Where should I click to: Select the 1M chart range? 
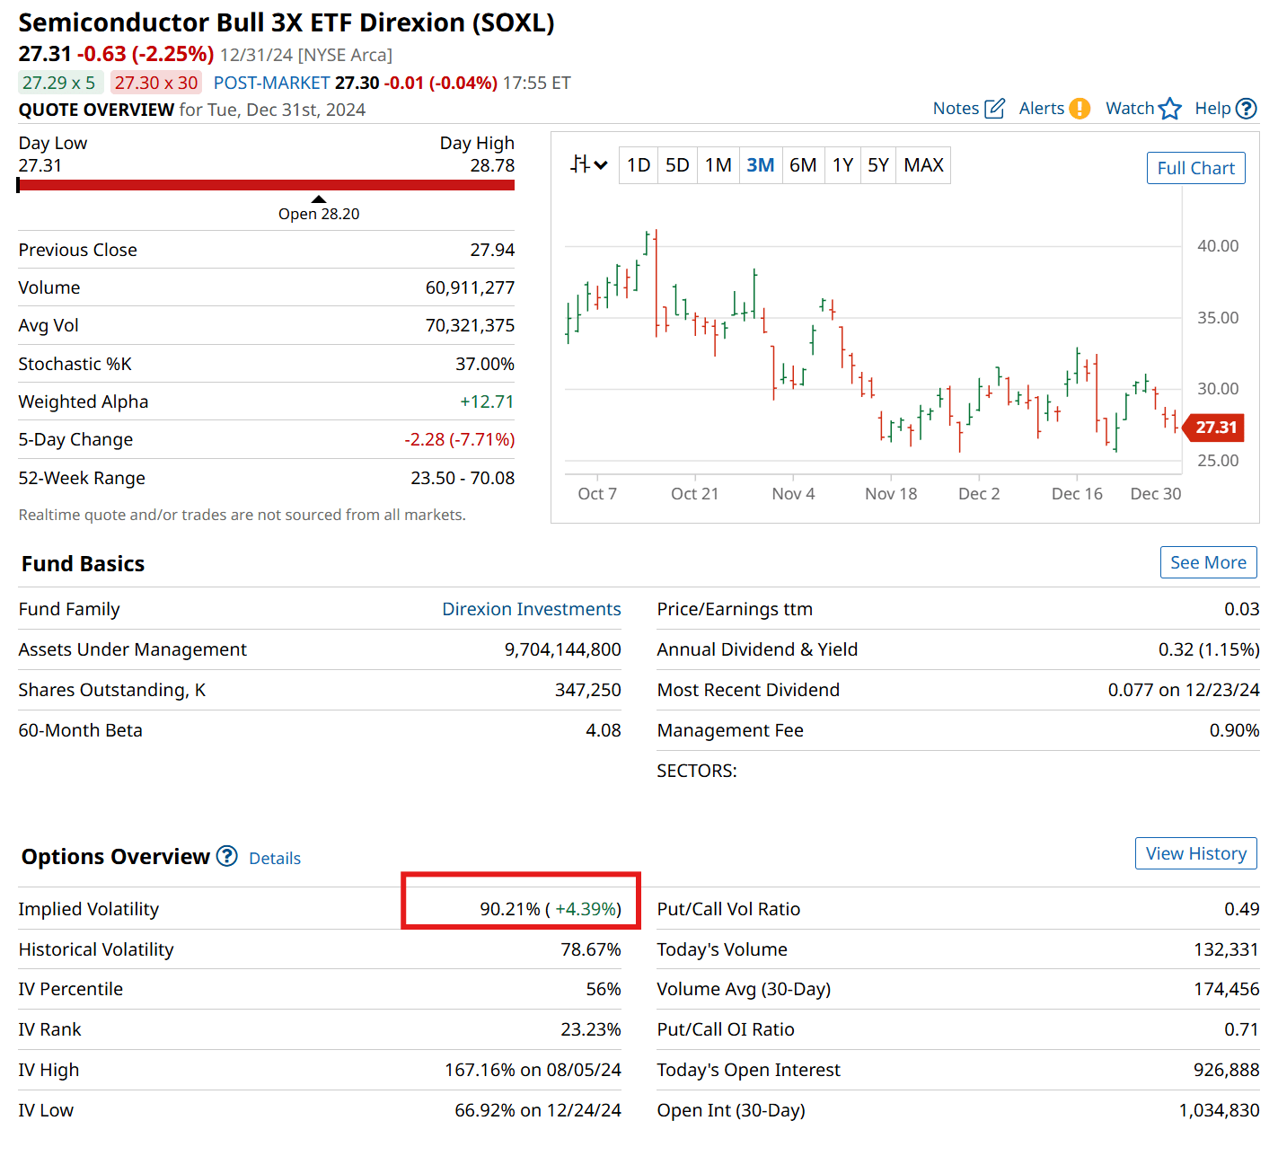[718, 164]
